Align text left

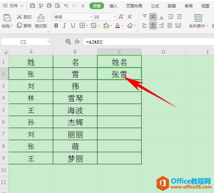pyautogui.click(x=145, y=25)
